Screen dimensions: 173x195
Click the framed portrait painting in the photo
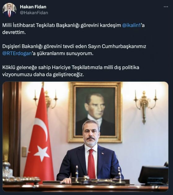click(95, 112)
